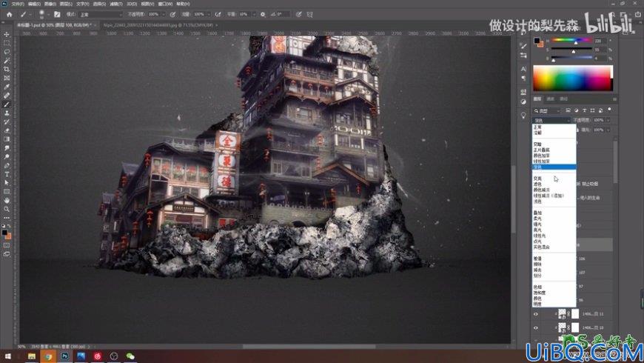The width and height of the screenshot is (644, 363).
Task: Click the foreground color swatch in Color panel
Action: pos(537,40)
